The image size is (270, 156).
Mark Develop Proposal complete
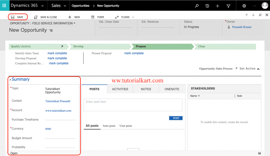pyautogui.click(x=57, y=58)
